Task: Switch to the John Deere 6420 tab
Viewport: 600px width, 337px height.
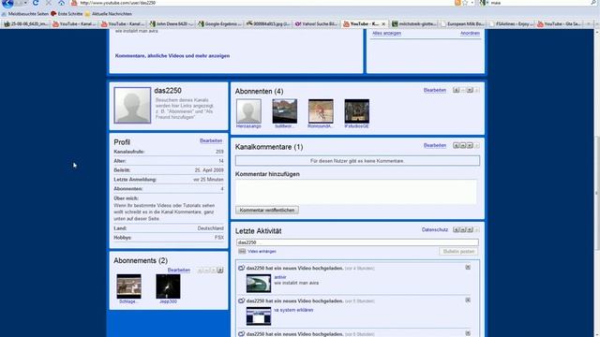Action: coord(172,23)
